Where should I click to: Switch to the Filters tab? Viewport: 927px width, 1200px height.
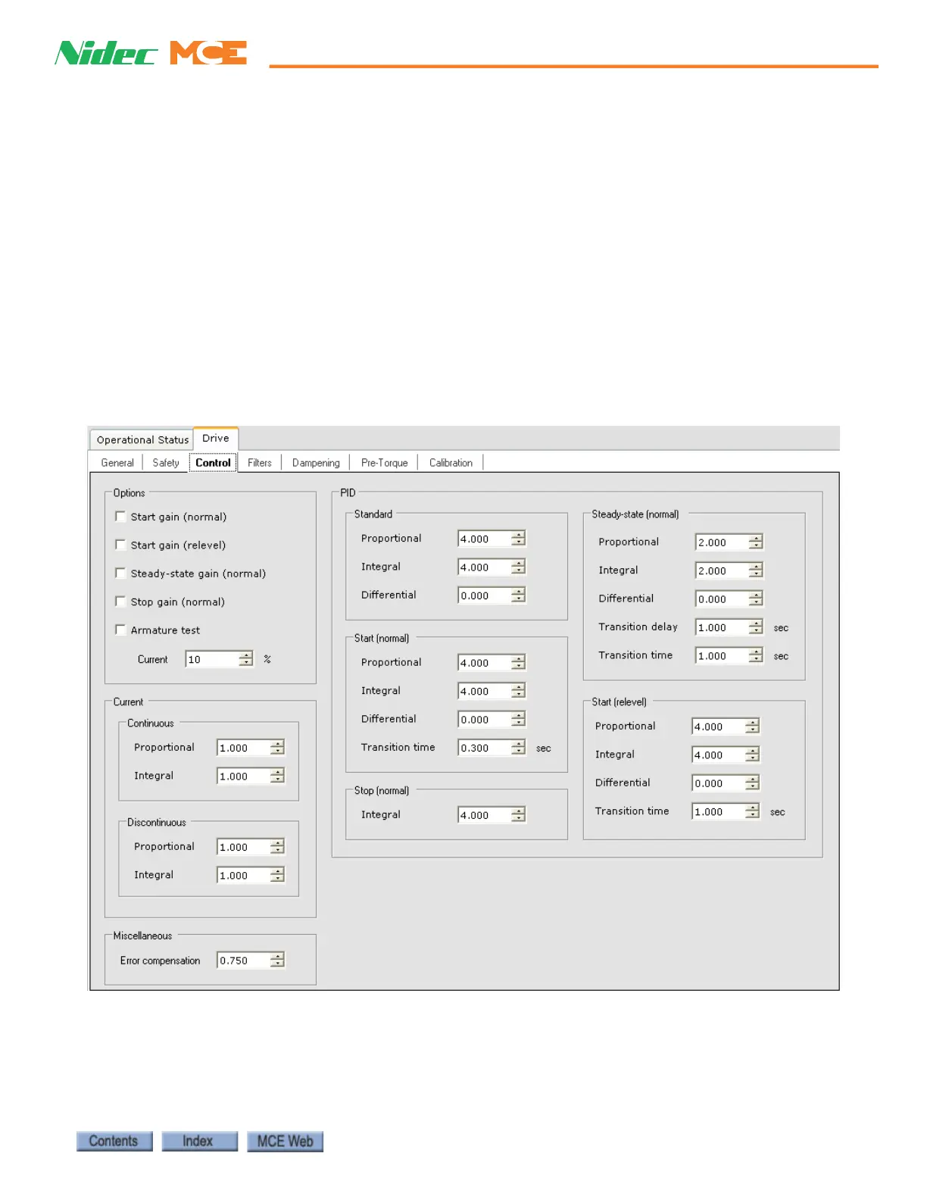pos(259,463)
